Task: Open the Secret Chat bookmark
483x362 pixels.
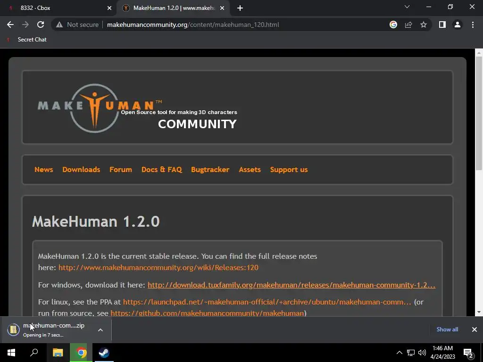Action: [27, 40]
